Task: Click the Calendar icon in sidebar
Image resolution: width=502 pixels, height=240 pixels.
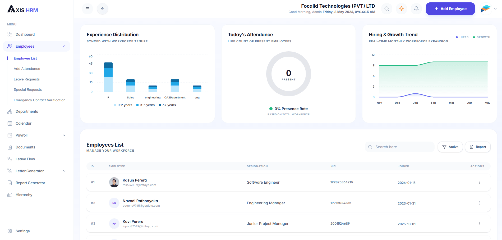Action: click(10, 123)
